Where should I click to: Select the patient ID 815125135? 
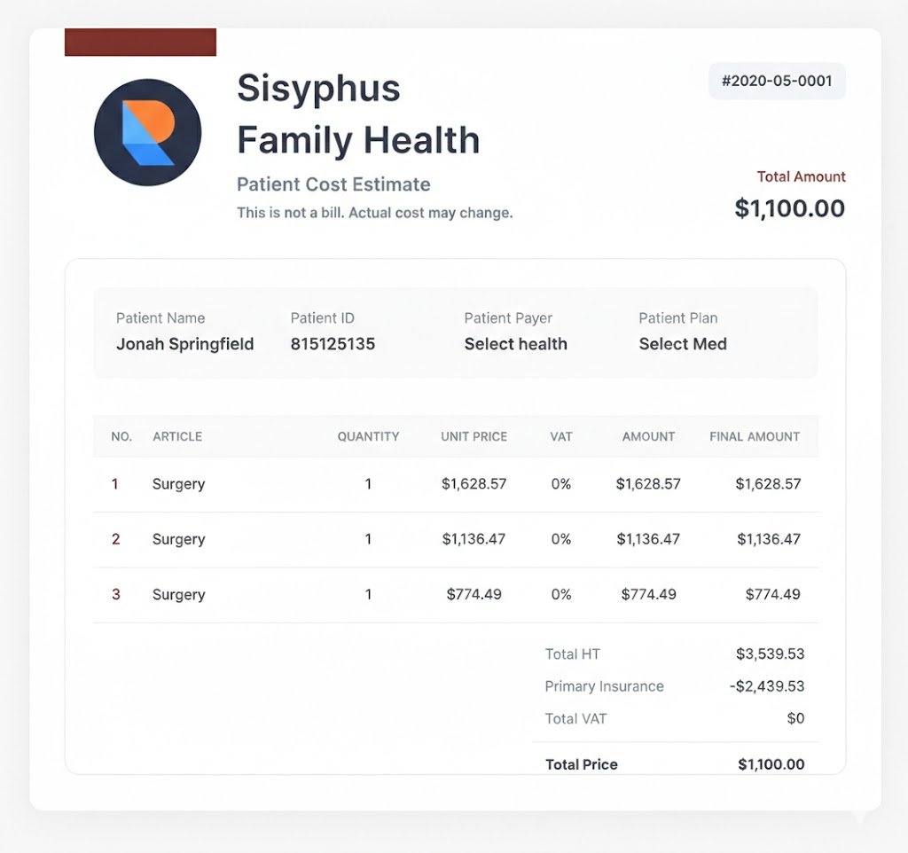coord(333,344)
